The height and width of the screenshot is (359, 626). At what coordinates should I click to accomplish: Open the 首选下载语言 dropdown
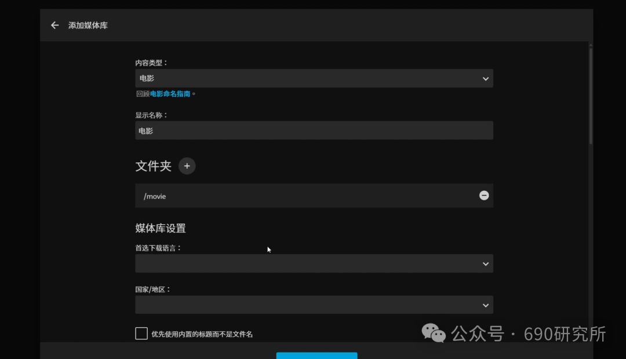(x=314, y=263)
